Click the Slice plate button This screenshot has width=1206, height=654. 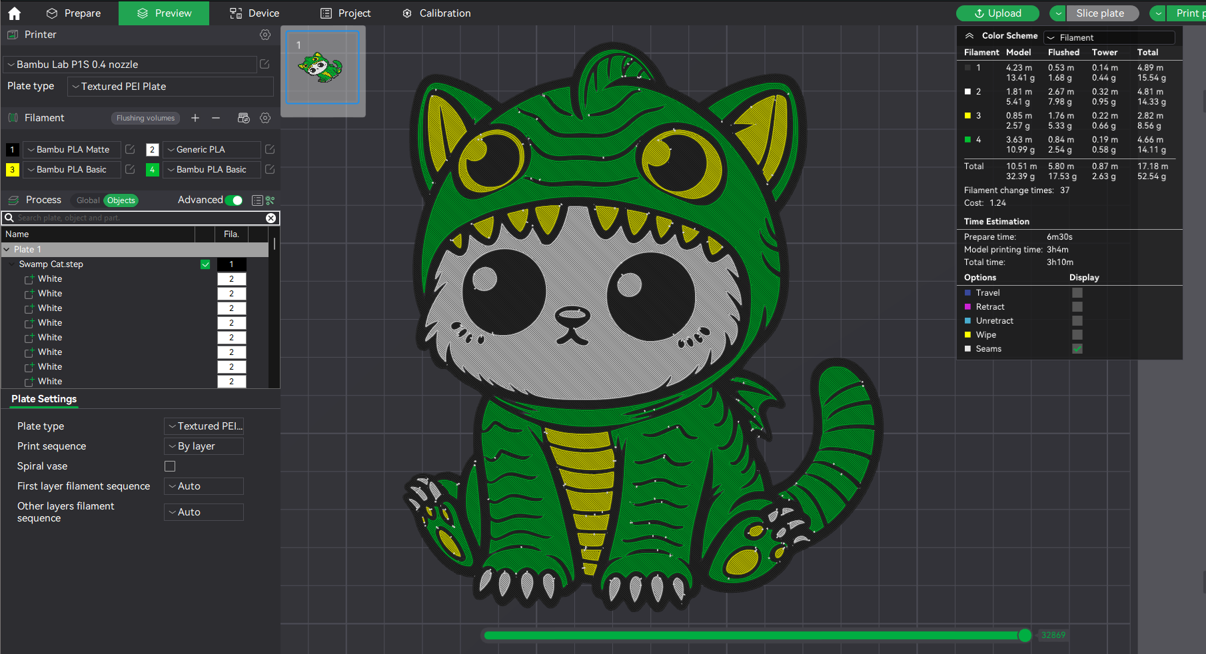click(1102, 13)
